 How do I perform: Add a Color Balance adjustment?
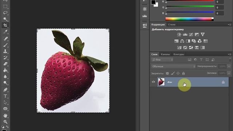pyautogui.click(x=182, y=41)
